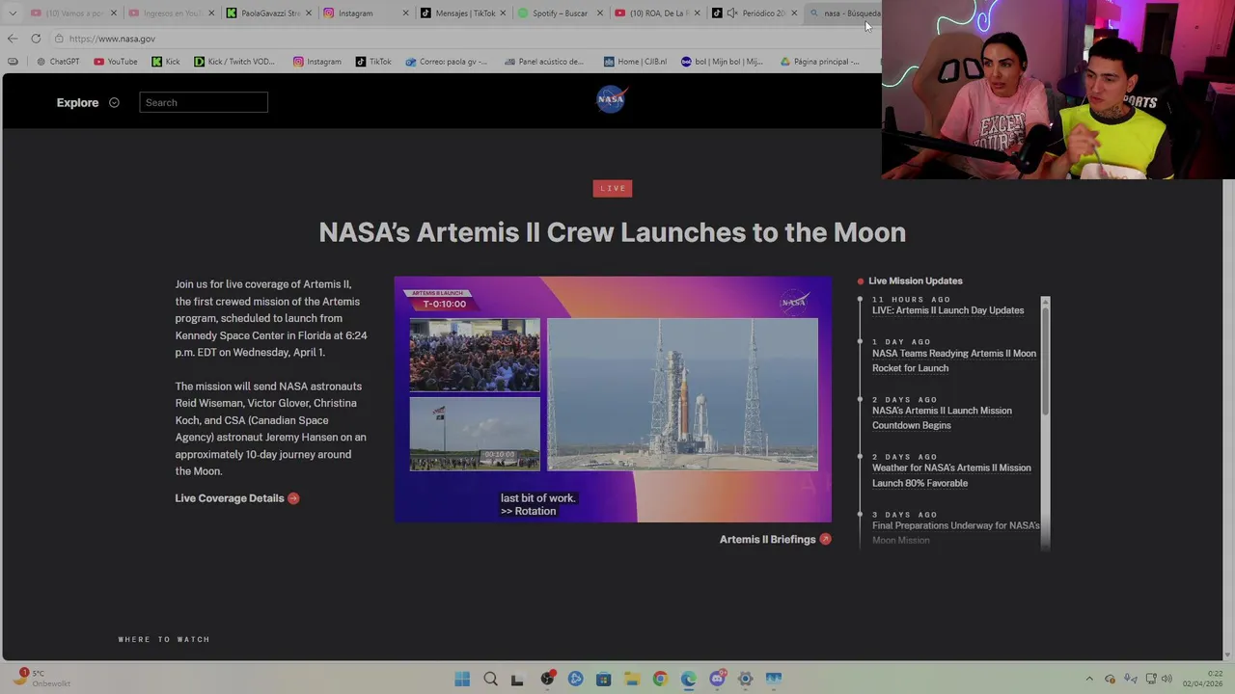Open the YouTube bookmark
Viewport: 1235px width, 694px height.
(116, 62)
